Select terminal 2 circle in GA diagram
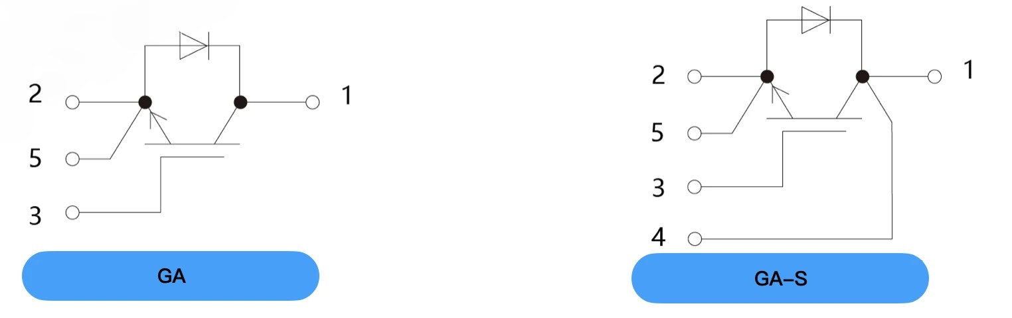This screenshot has width=1012, height=318. pos(73,103)
